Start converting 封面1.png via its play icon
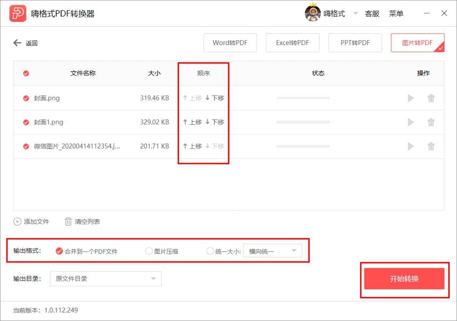 411,122
